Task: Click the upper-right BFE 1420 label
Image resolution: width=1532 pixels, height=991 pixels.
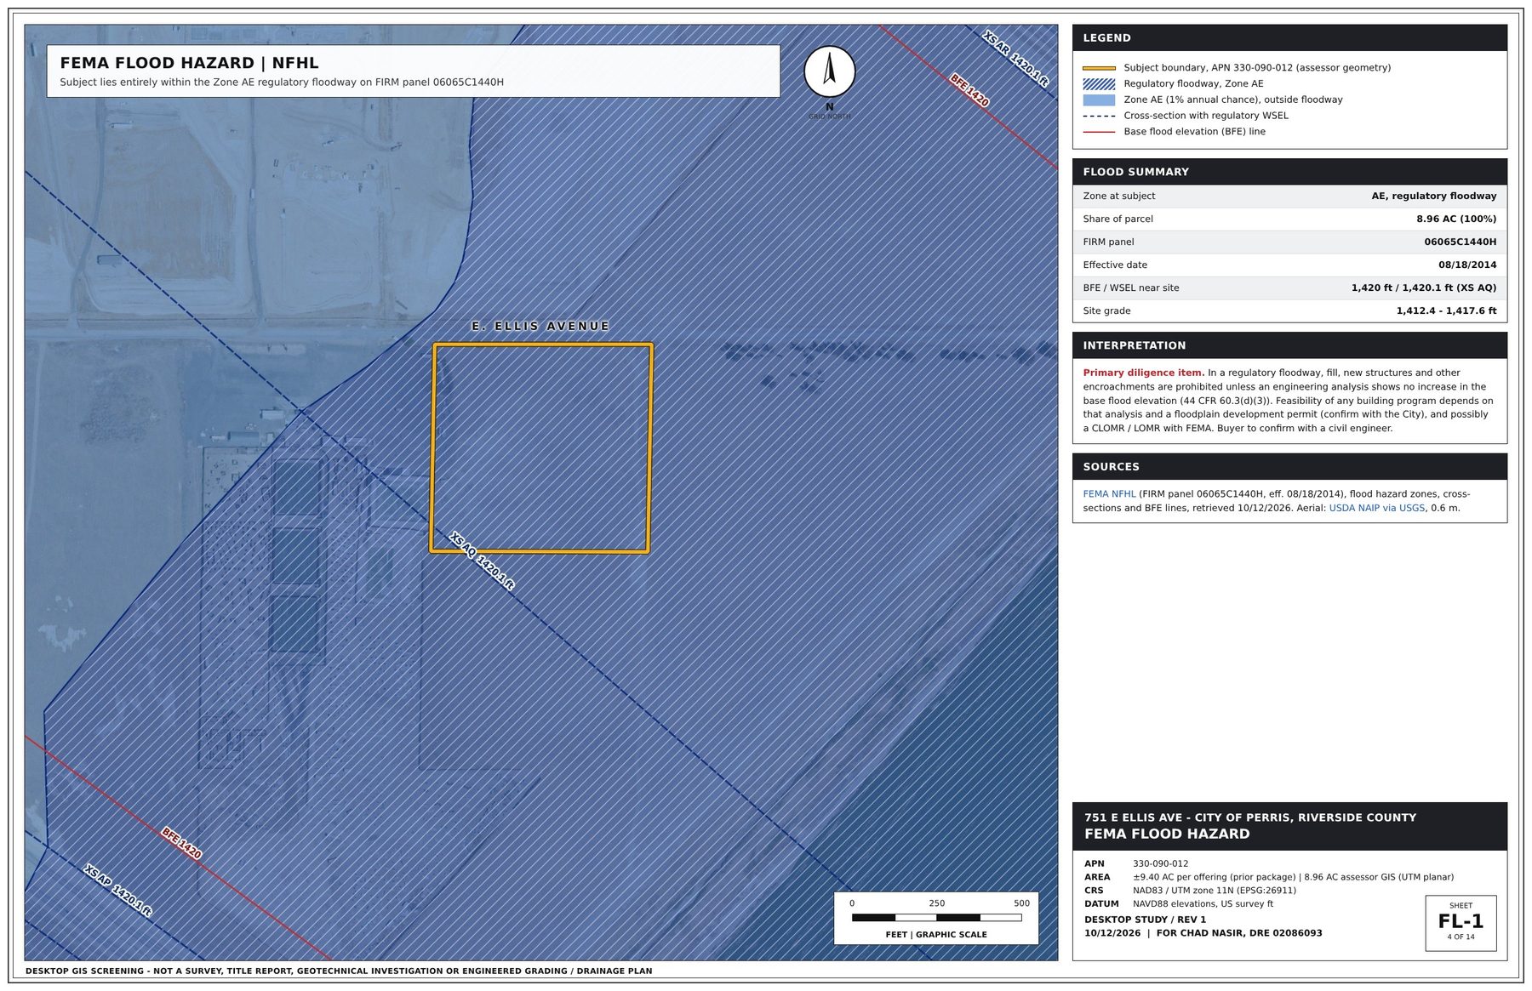Action: [969, 90]
